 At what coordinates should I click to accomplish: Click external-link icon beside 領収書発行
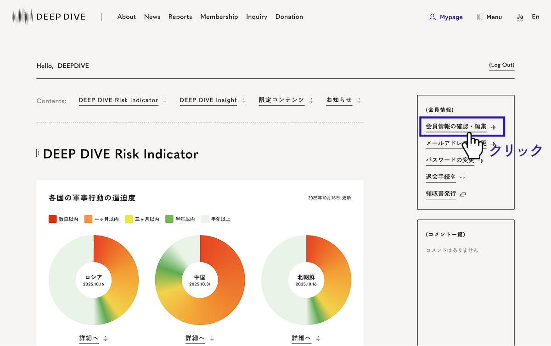click(x=463, y=194)
